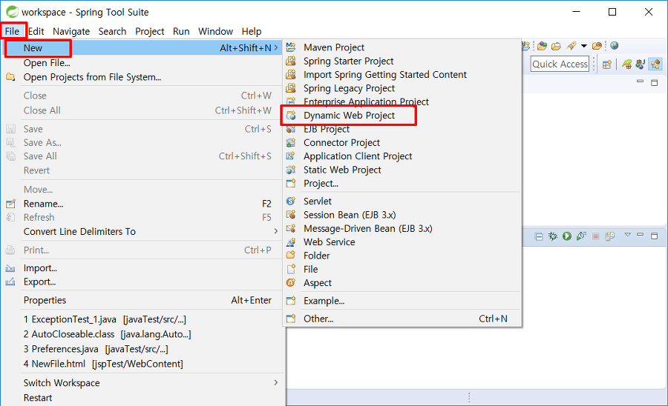Image resolution: width=668 pixels, height=406 pixels.
Task: Click the folder icon with purple and green circles
Action: click(542, 46)
